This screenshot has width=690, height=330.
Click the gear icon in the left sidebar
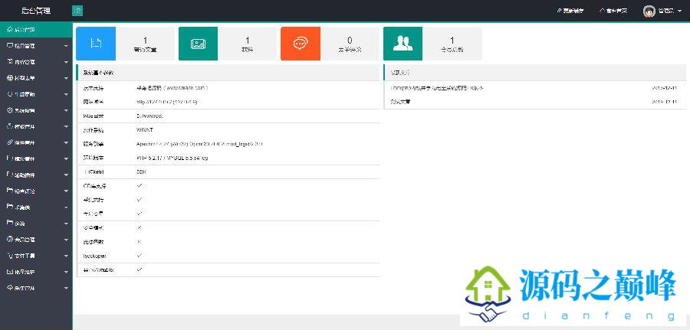(x=9, y=110)
